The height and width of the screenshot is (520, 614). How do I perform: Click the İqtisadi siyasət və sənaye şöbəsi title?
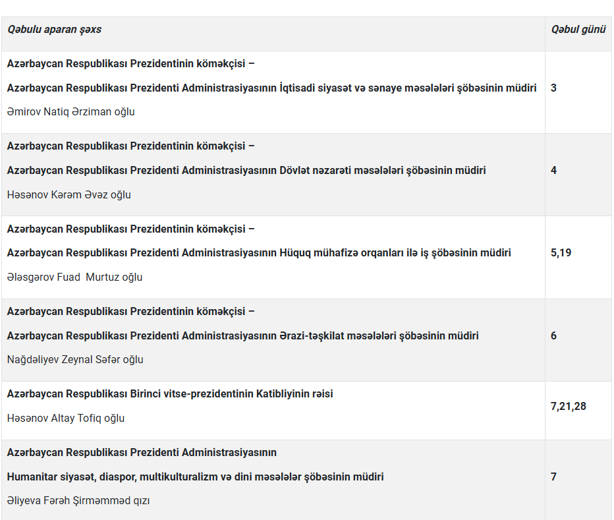(x=271, y=88)
